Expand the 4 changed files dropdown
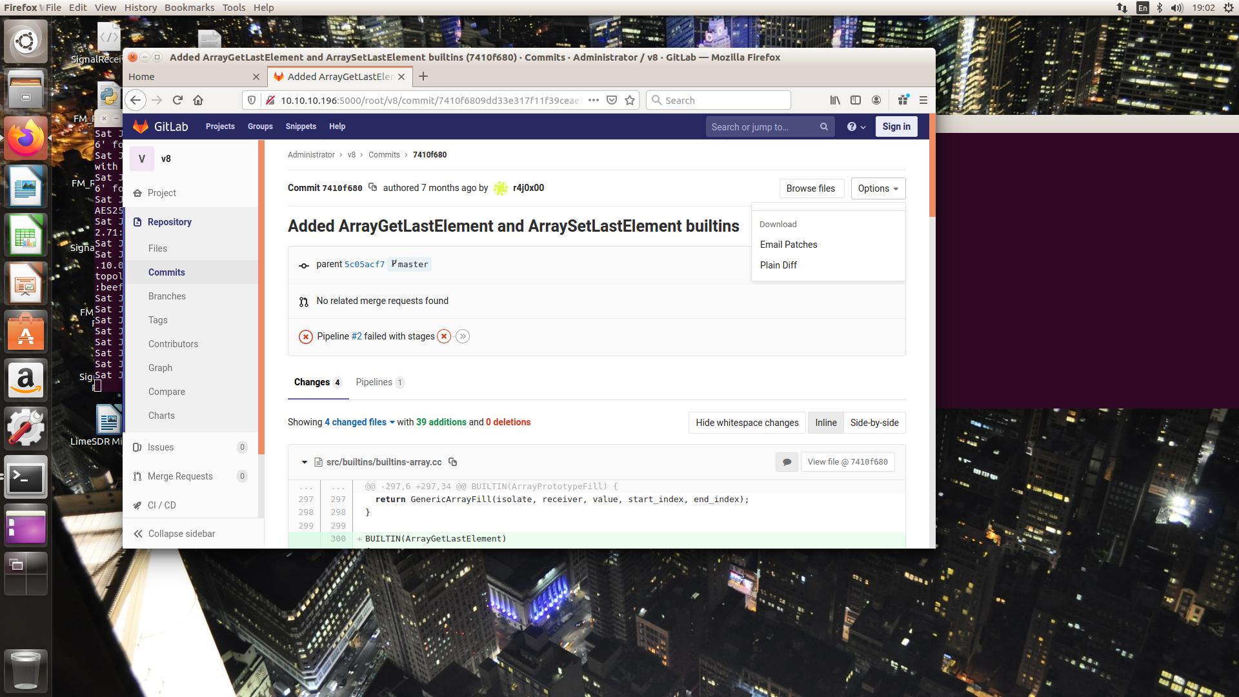The width and height of the screenshot is (1239, 697). 359,422
